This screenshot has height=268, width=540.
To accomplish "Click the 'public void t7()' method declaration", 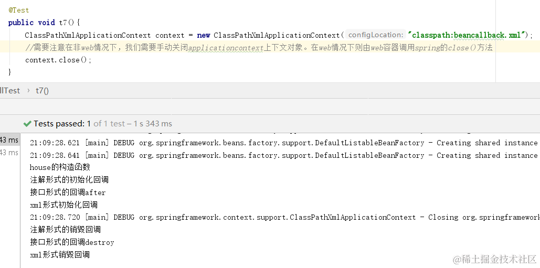I will pos(44,23).
